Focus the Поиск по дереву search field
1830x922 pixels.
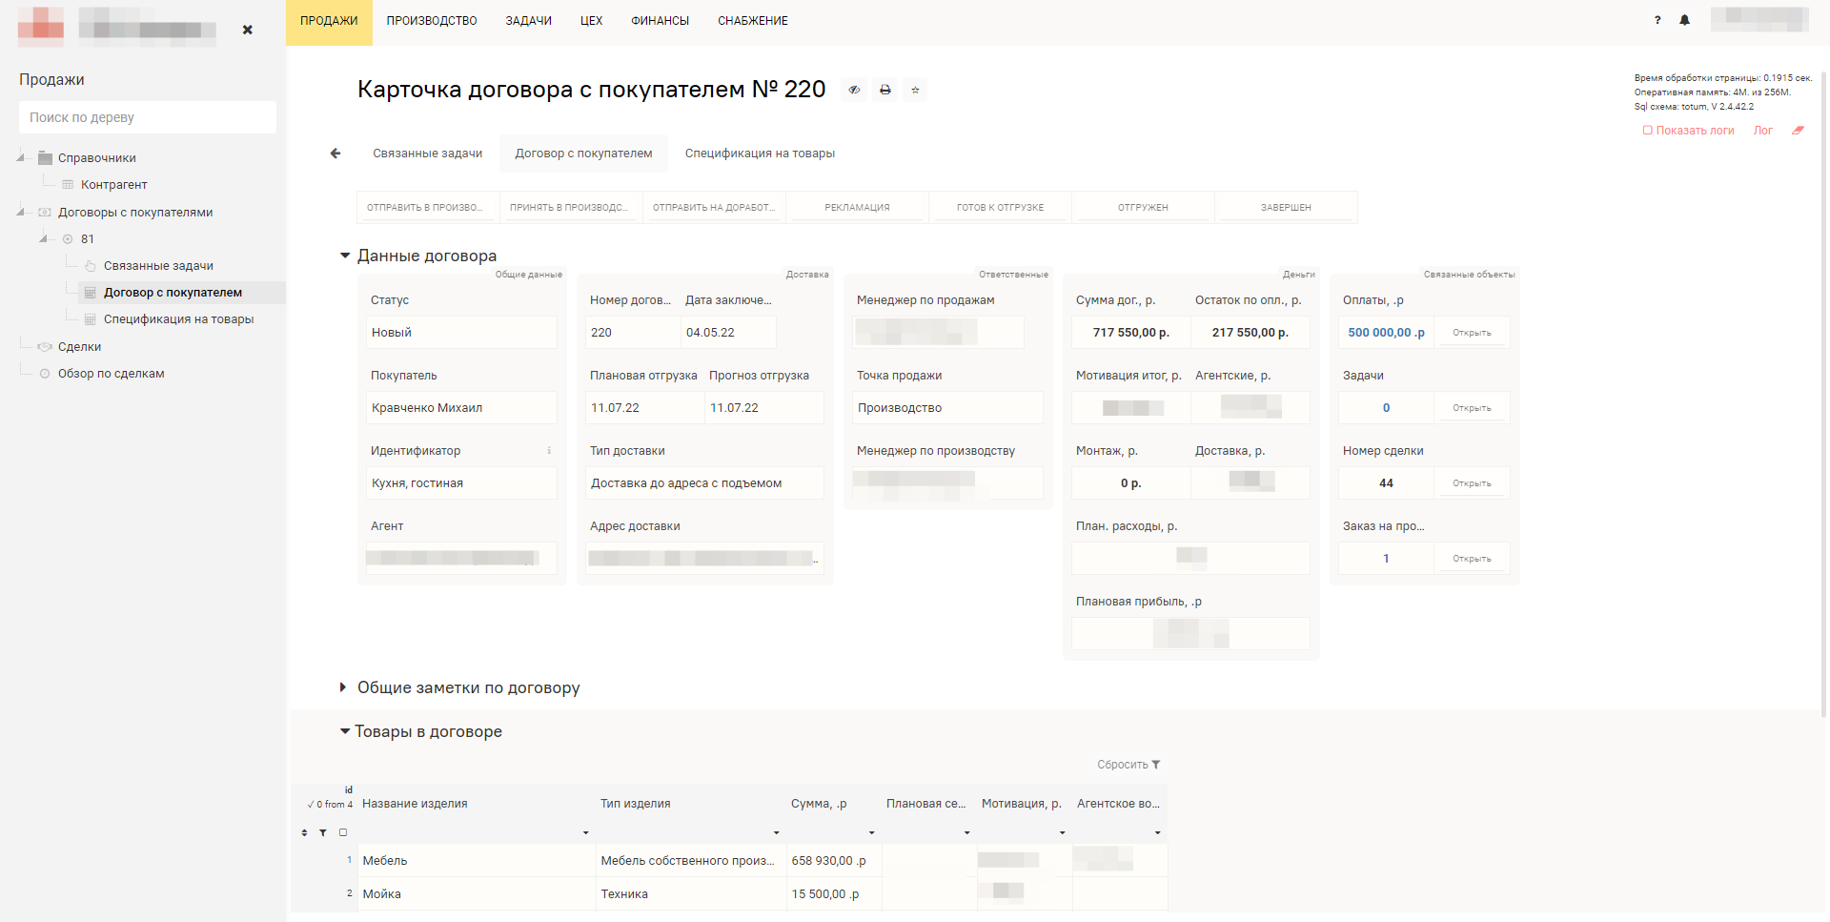point(148,117)
